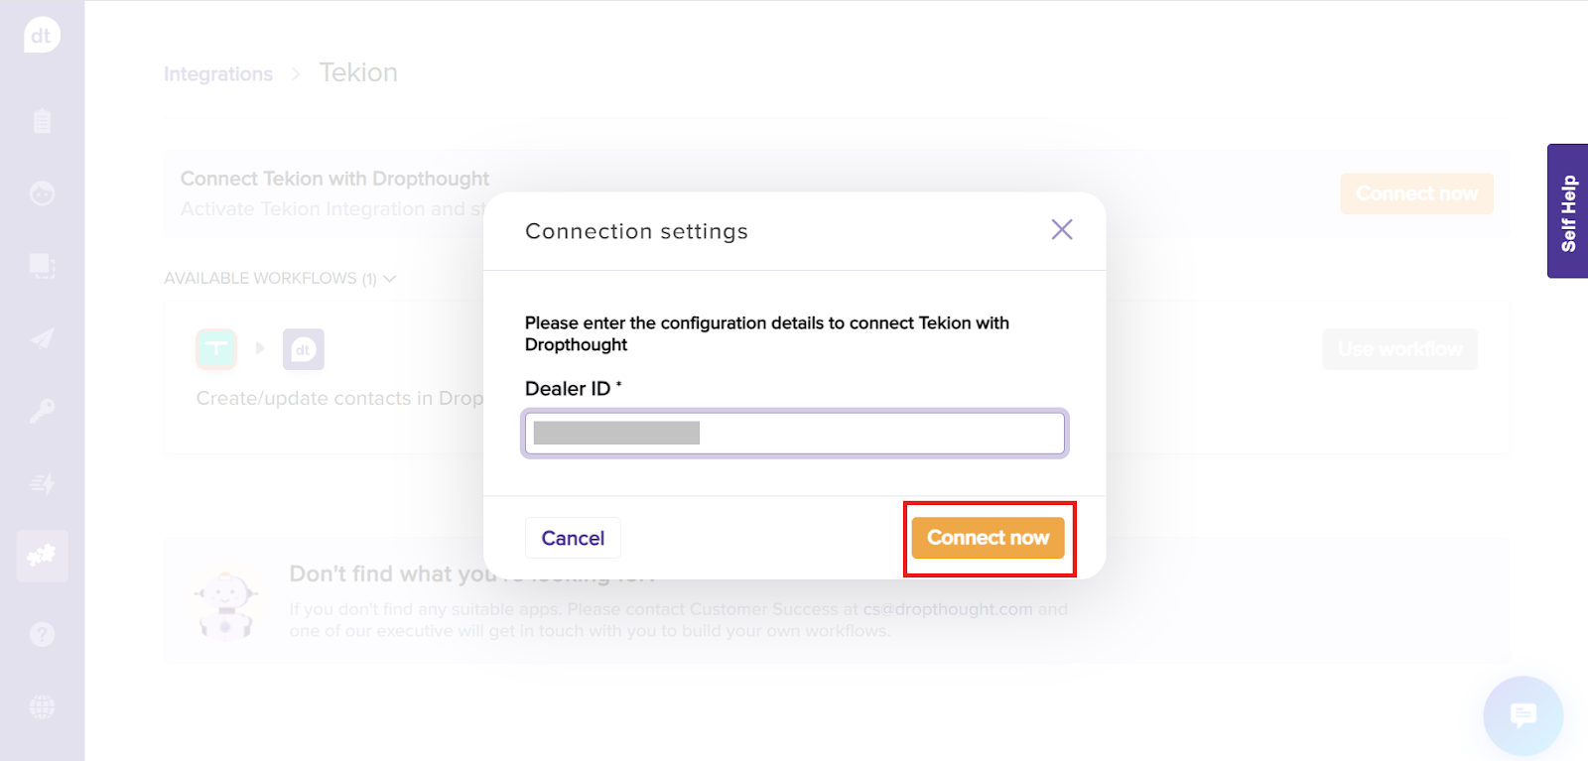Open the clipboard surveys sidebar icon
Screen dimensions: 1588x761
(x=42, y=121)
